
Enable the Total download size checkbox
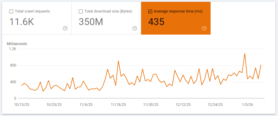click(x=81, y=11)
